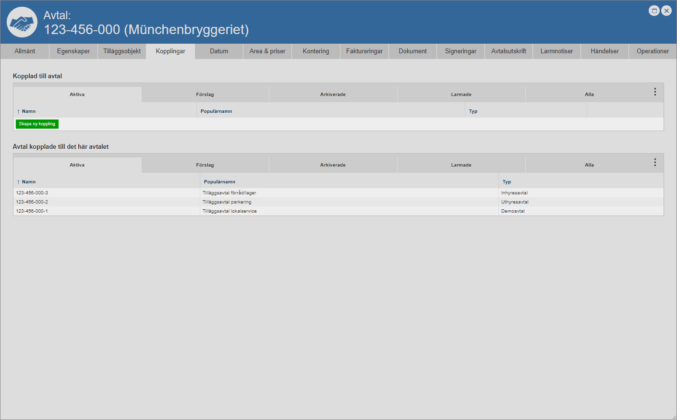Maximize the Avtal dialog window

[654, 11]
